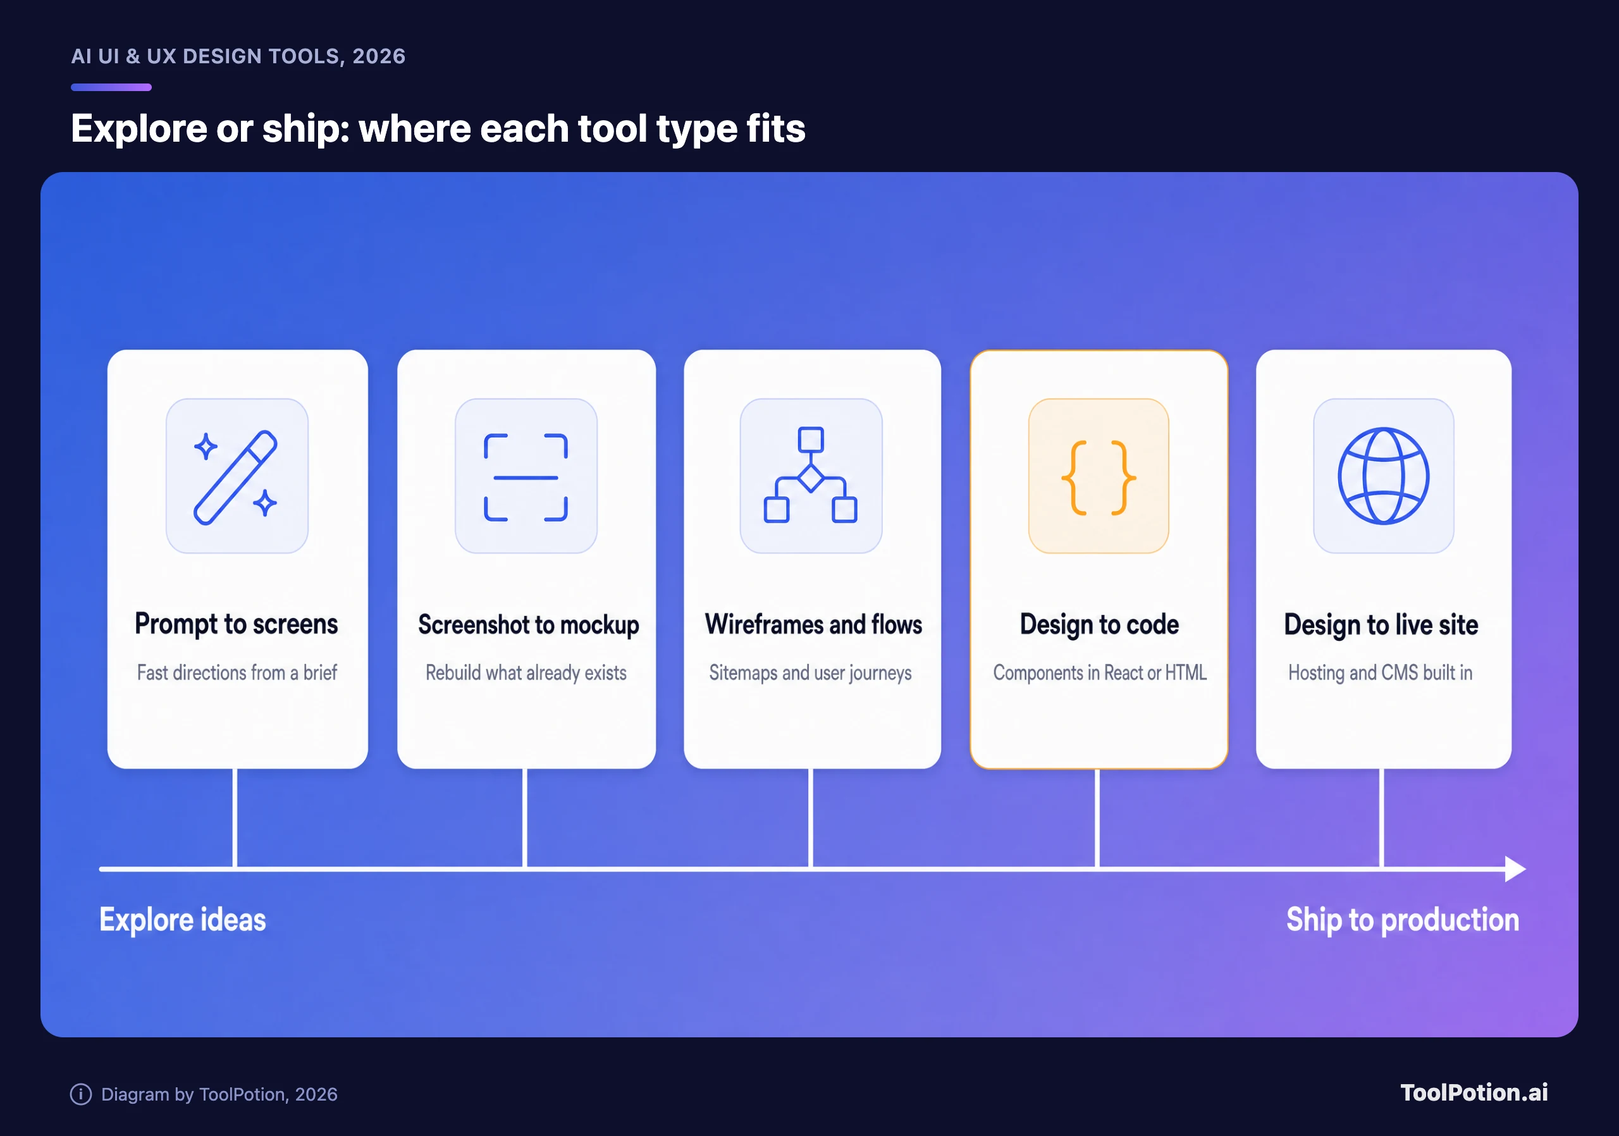The image size is (1619, 1136).
Task: Click the info icon beside Diagram by ToolPotion
Action: [81, 1094]
